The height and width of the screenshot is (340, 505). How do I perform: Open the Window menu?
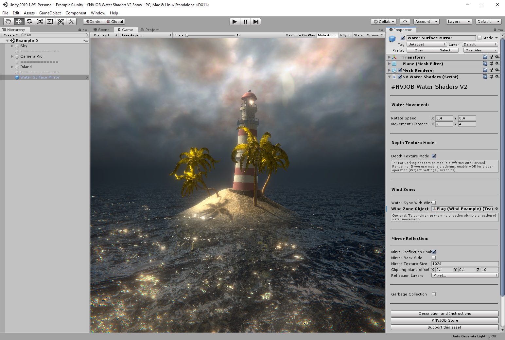(x=98, y=13)
